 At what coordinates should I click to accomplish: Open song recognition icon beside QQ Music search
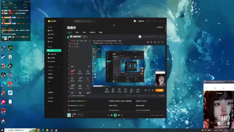point(94,21)
